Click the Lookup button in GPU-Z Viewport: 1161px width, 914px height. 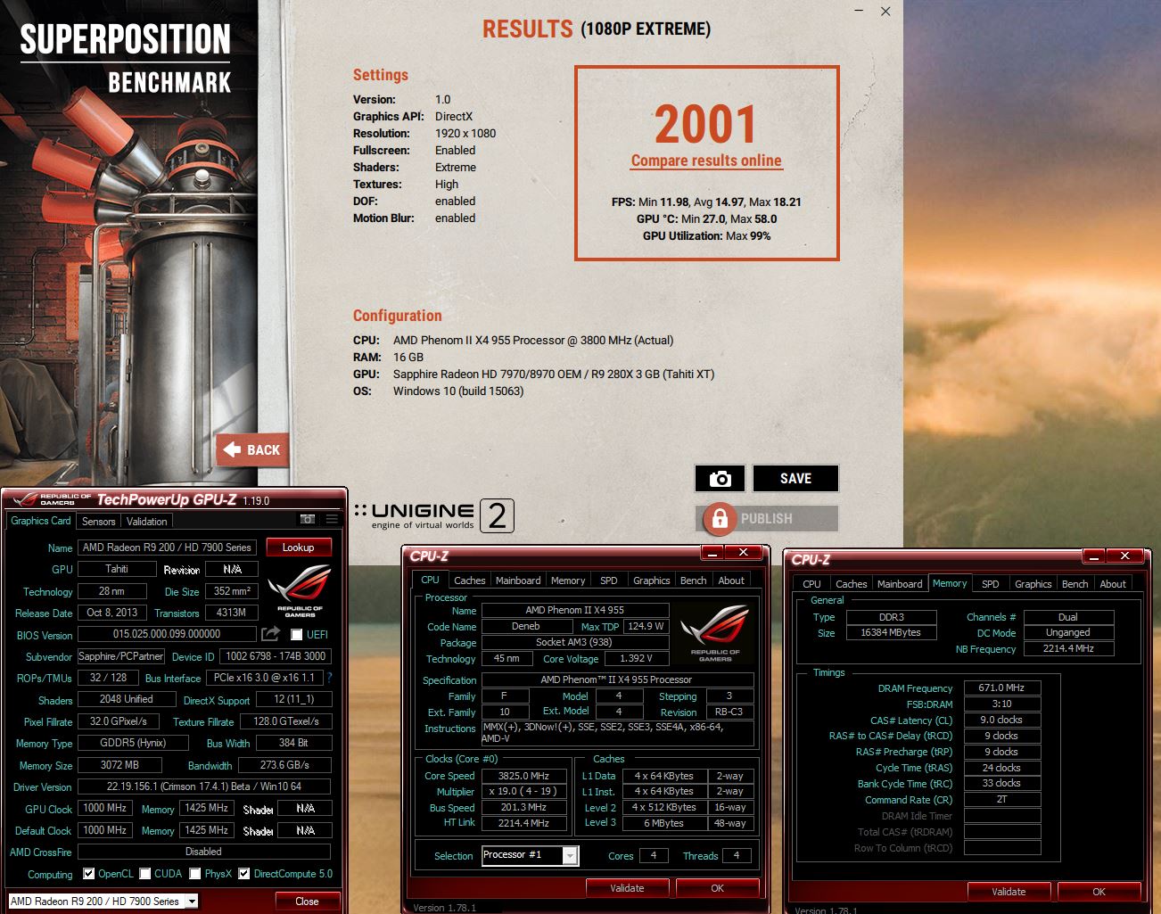(x=298, y=548)
